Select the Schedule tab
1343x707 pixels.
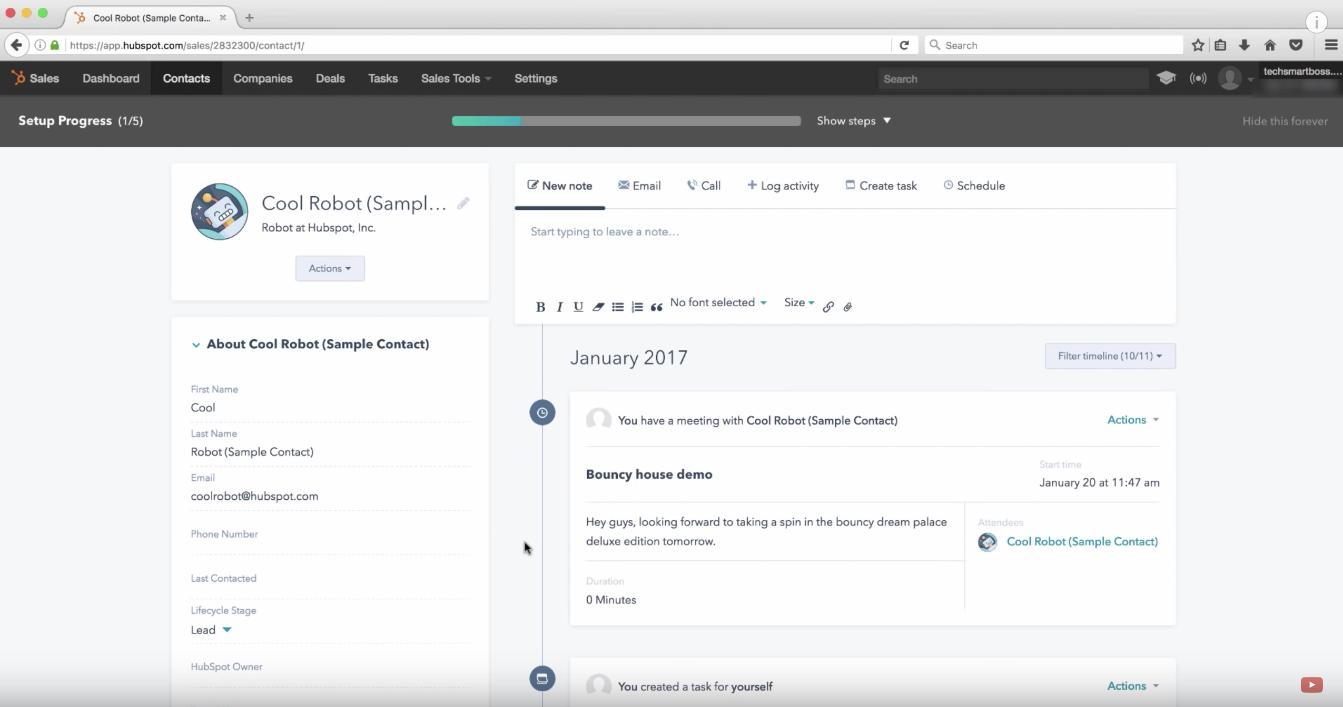coord(974,186)
